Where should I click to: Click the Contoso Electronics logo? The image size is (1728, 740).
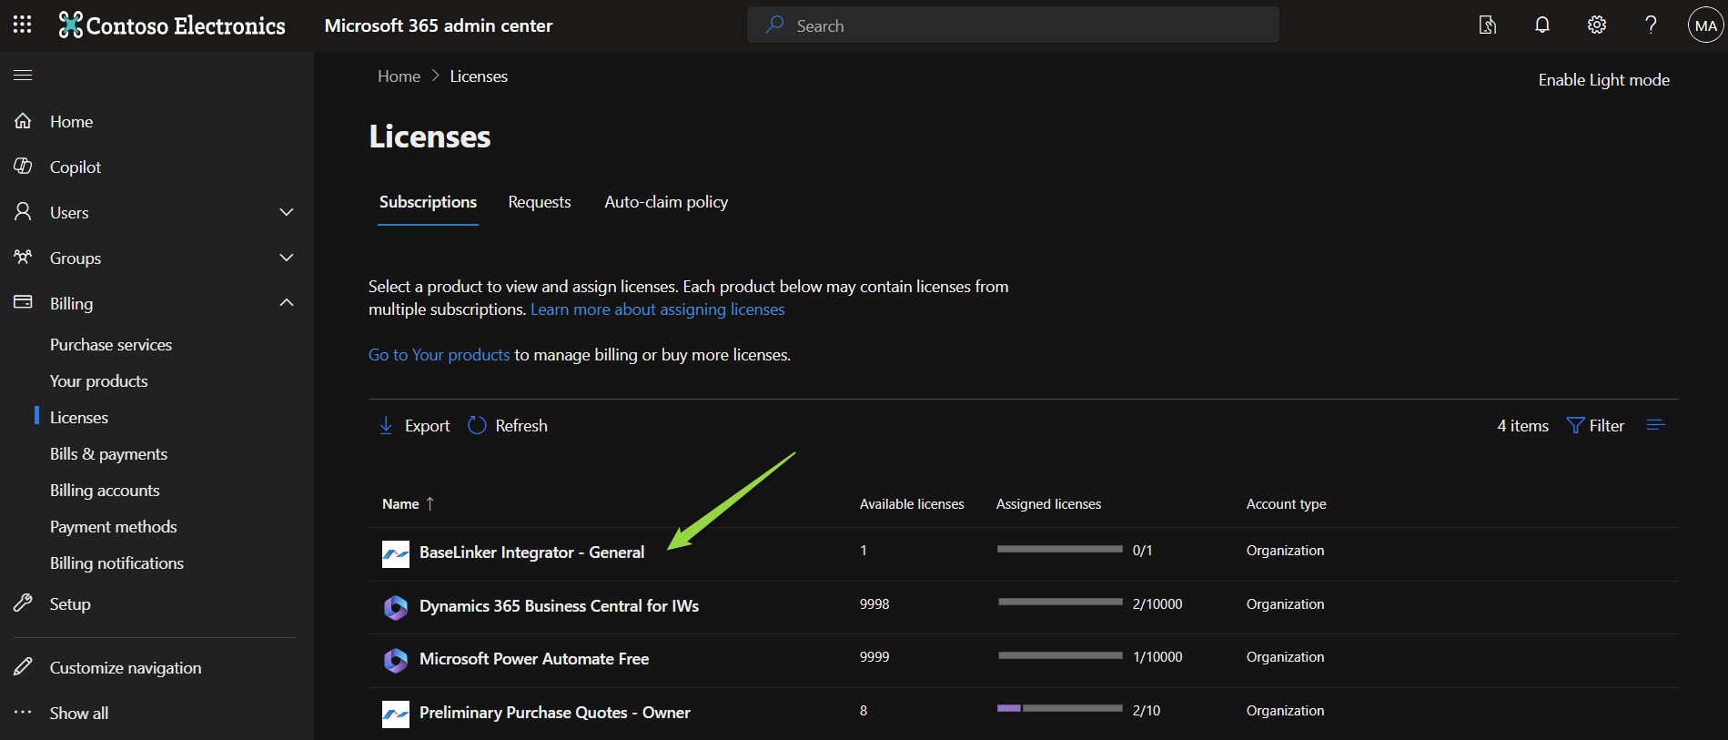(172, 25)
